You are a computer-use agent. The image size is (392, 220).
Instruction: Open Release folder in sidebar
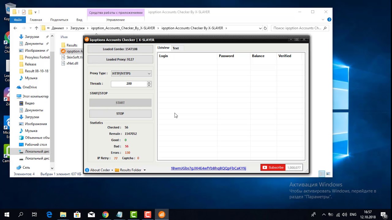31,64
